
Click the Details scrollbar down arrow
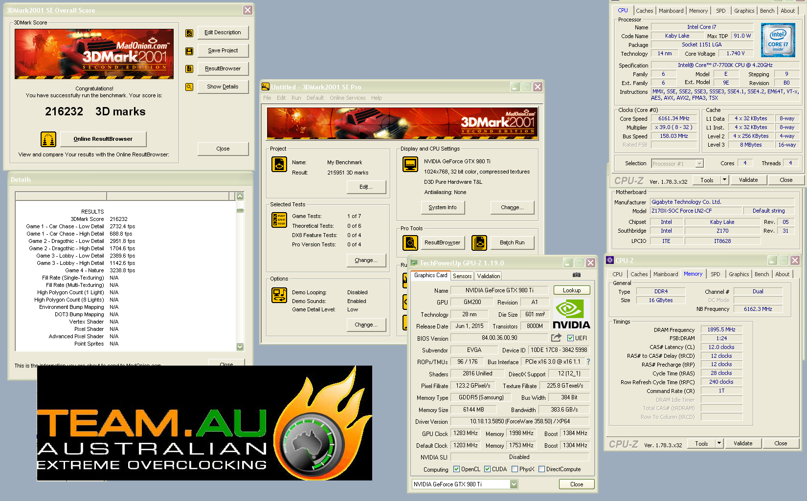click(240, 347)
